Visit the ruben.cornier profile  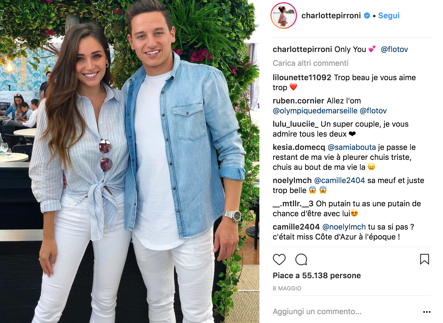298,101
